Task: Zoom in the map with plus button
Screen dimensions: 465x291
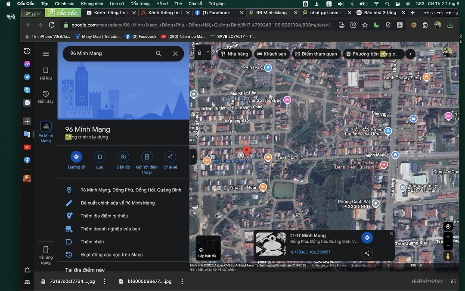Action: coord(448,237)
